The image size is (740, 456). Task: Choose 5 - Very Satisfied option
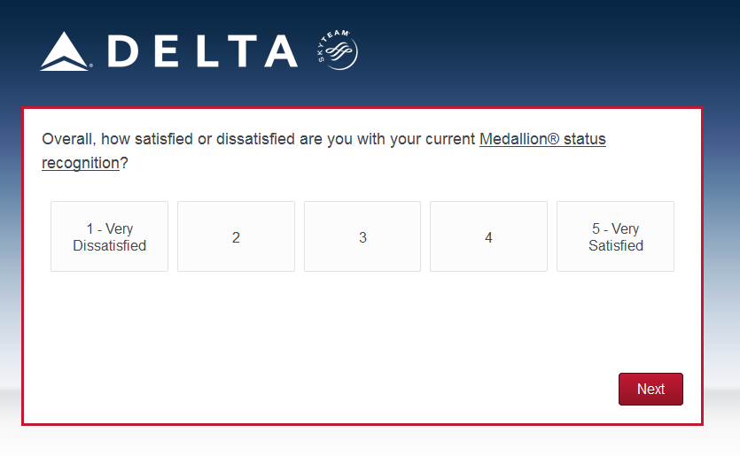coord(615,236)
